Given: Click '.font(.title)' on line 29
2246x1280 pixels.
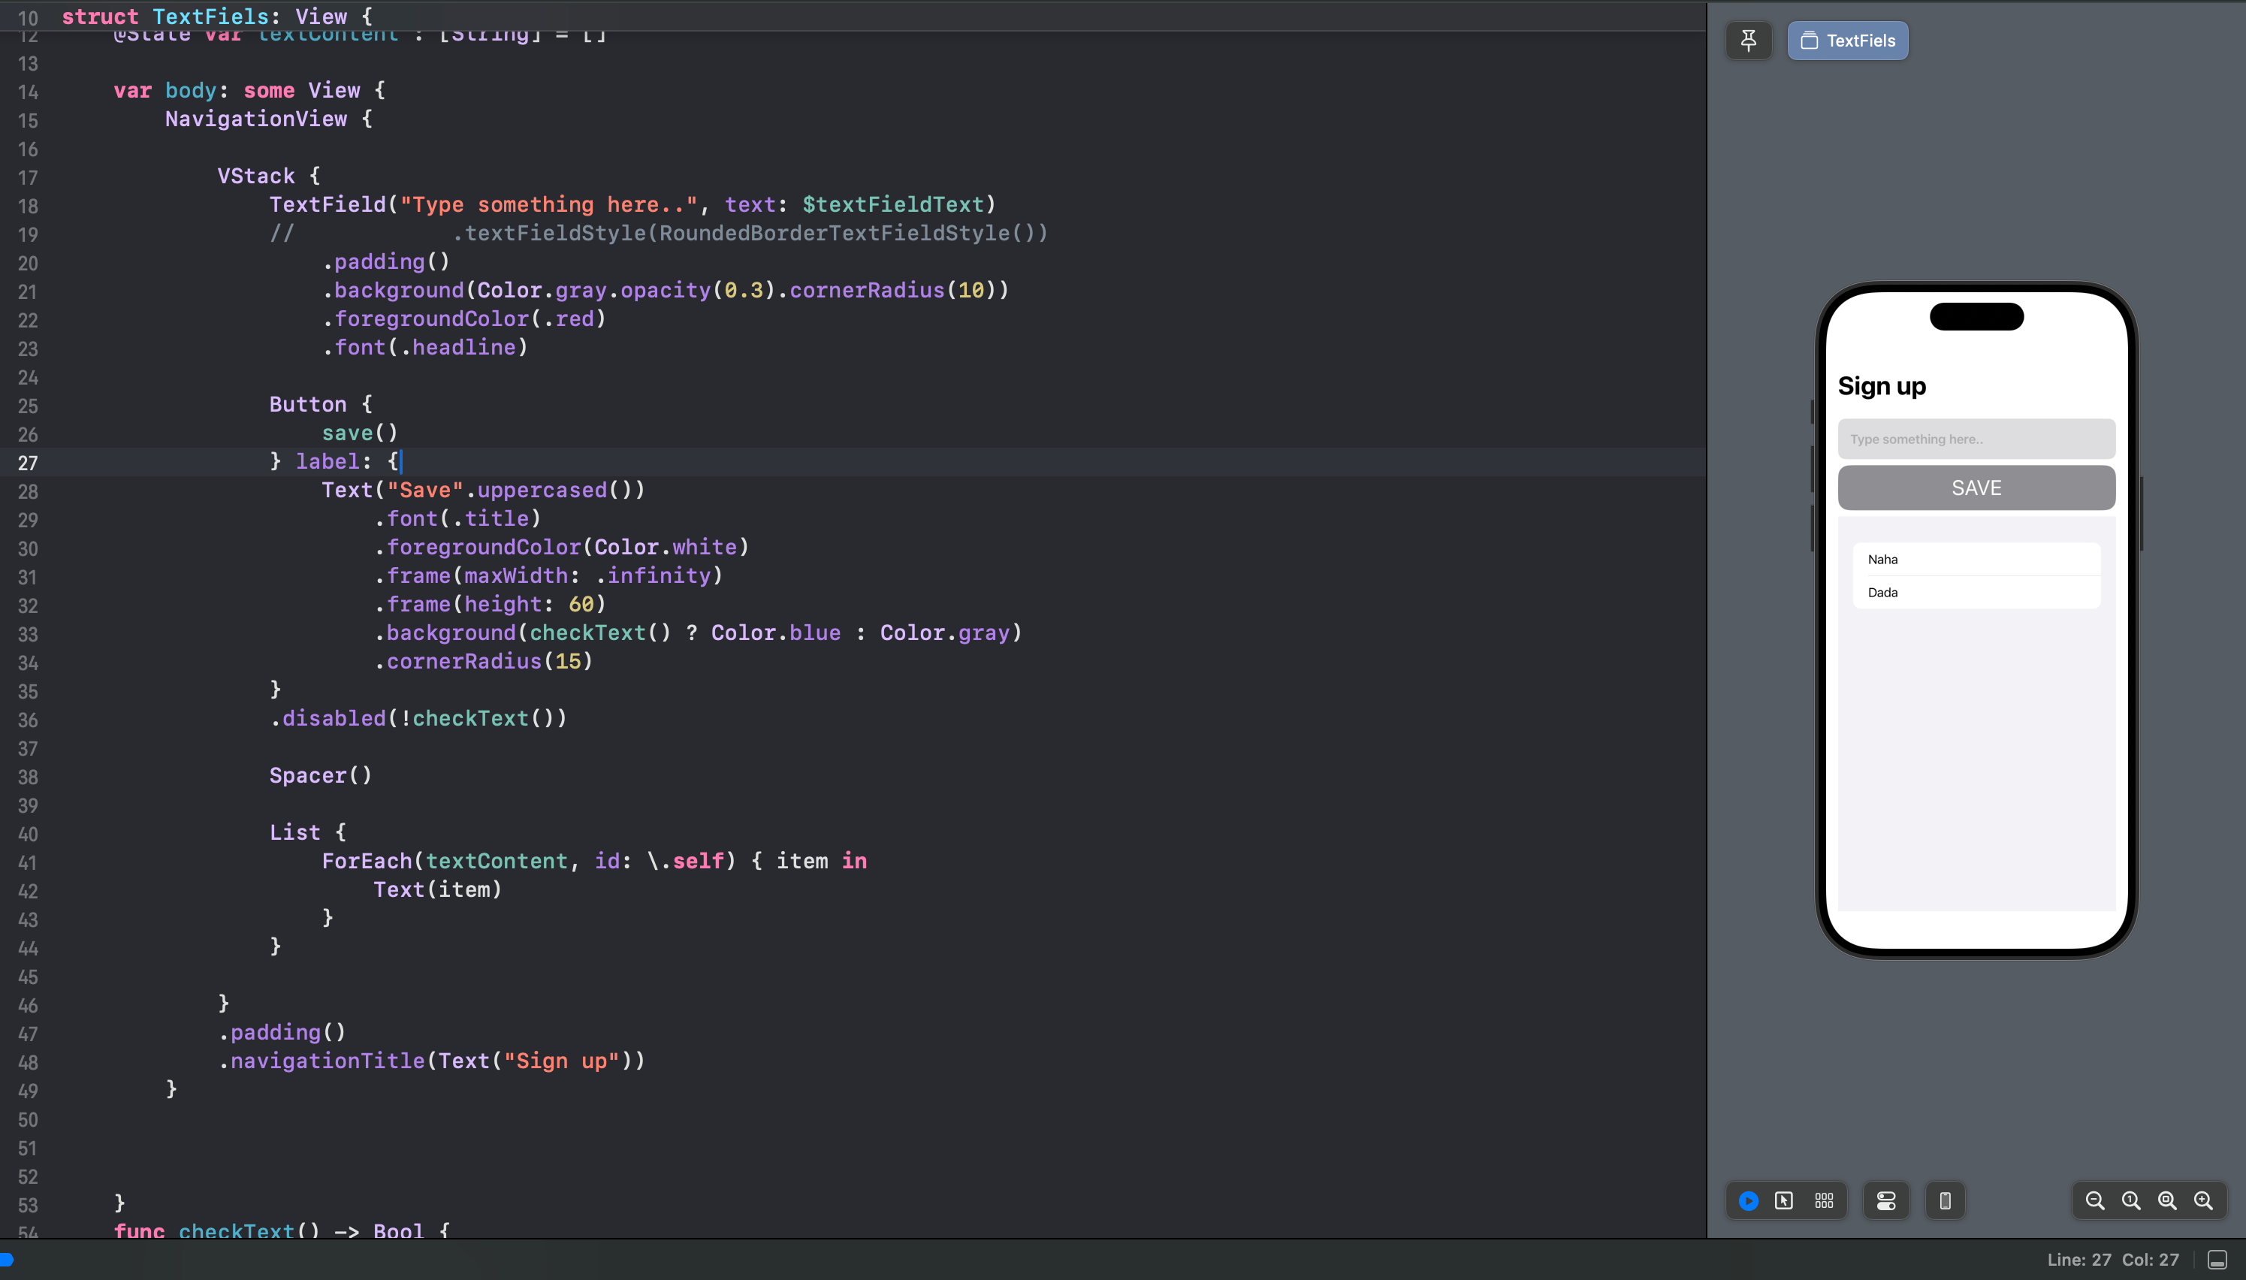Looking at the screenshot, I should tap(457, 518).
